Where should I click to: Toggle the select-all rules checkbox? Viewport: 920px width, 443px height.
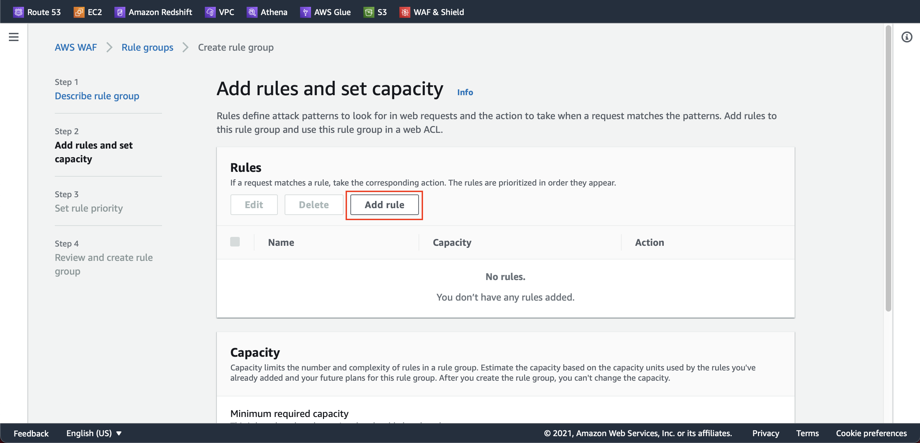[235, 242]
